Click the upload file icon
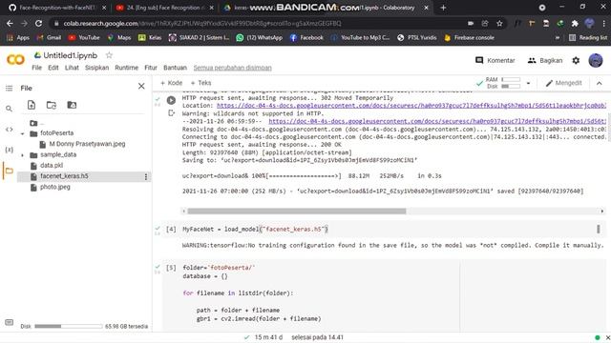Image resolution: width=611 pixels, height=343 pixels. pyautogui.click(x=32, y=105)
